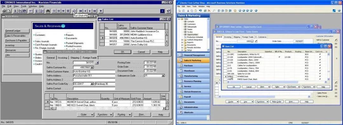Image resolution: width=343 pixels, height=125 pixels.
Task: Open the Item menu button in Item List
Action: pos(264,87)
